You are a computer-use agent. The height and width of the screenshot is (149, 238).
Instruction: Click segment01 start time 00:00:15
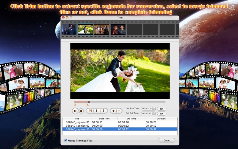coord(97,122)
